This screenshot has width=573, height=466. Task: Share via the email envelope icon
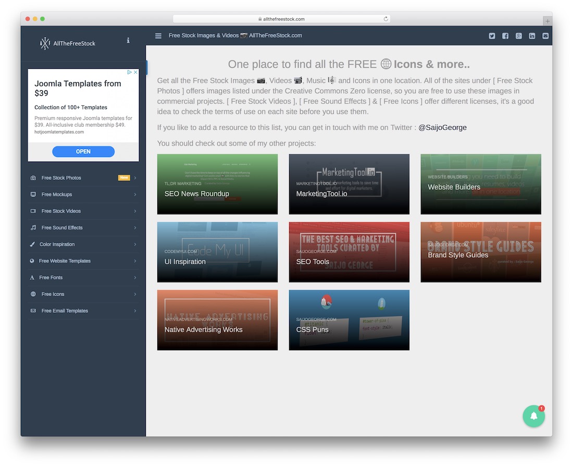point(545,36)
